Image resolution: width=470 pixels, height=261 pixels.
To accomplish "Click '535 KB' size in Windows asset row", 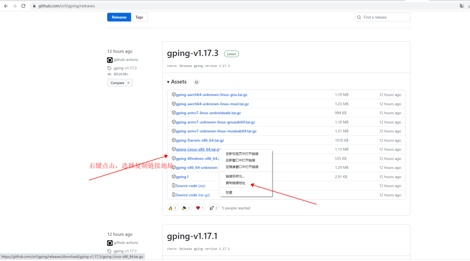I will 340,159.
